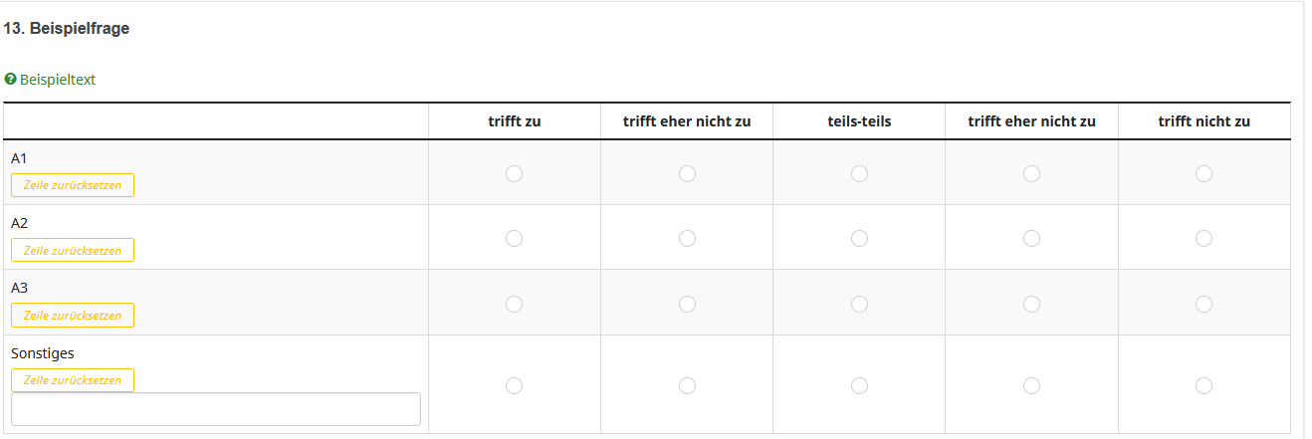Select 'teils-teils' for row A3

pyautogui.click(x=859, y=305)
